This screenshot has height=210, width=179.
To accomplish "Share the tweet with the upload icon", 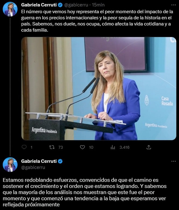I will point(149,147).
